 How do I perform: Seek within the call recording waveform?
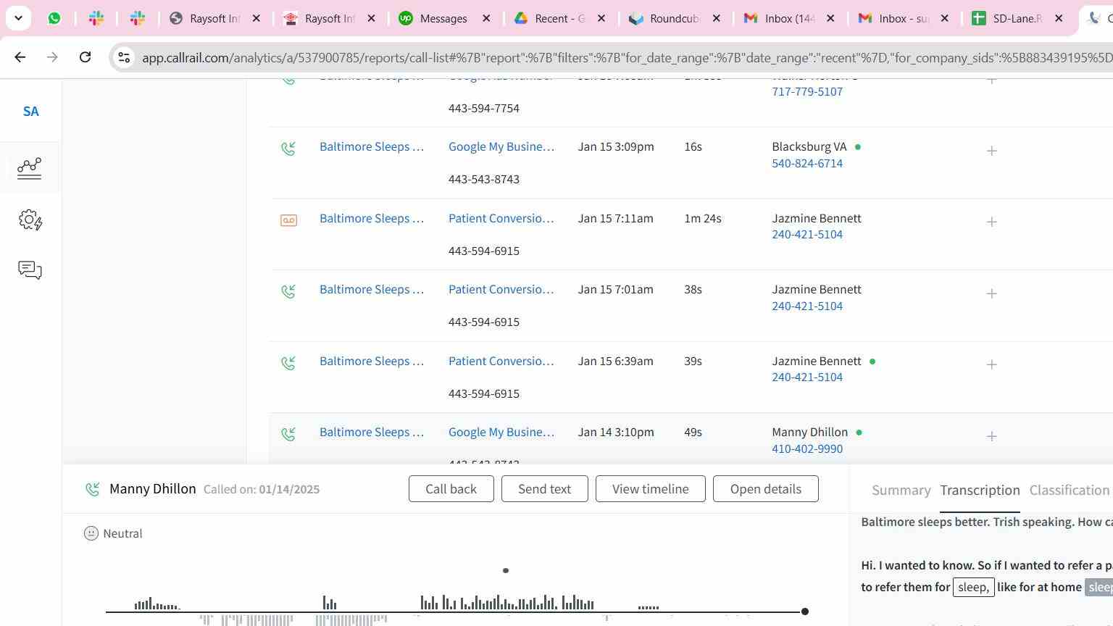point(455,612)
